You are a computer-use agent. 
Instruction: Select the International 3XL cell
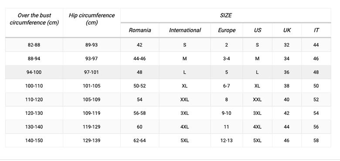pos(184,113)
